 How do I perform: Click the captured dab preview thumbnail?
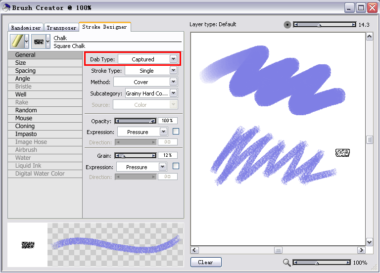point(28,245)
